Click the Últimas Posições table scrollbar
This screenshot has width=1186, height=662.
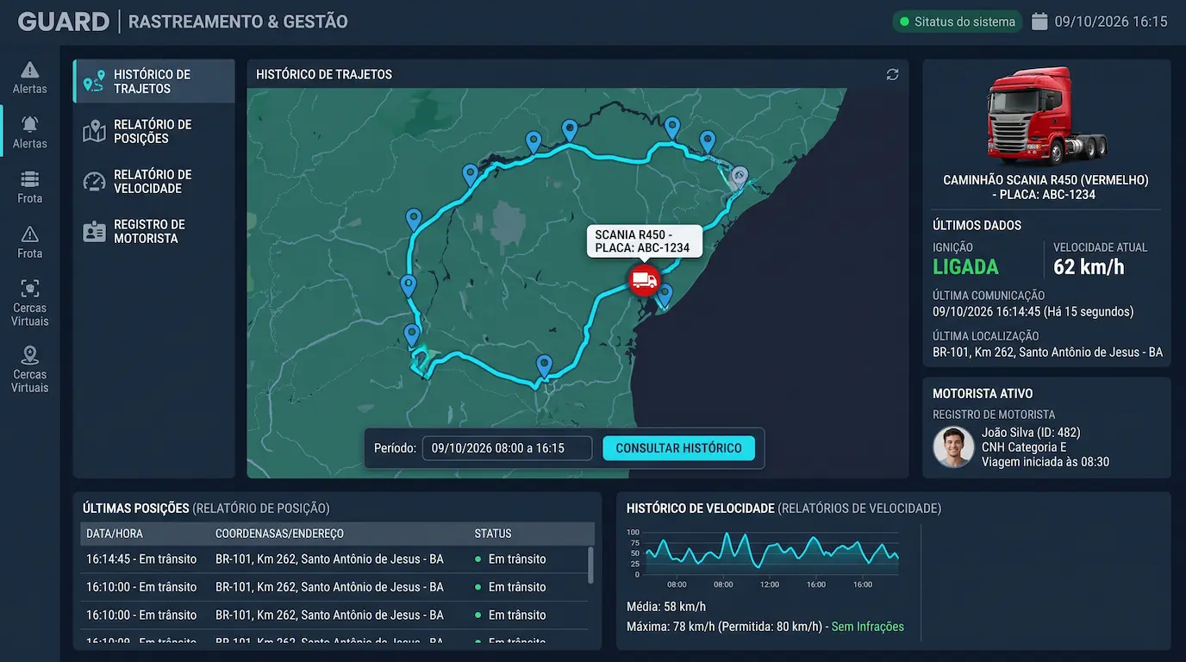point(590,565)
